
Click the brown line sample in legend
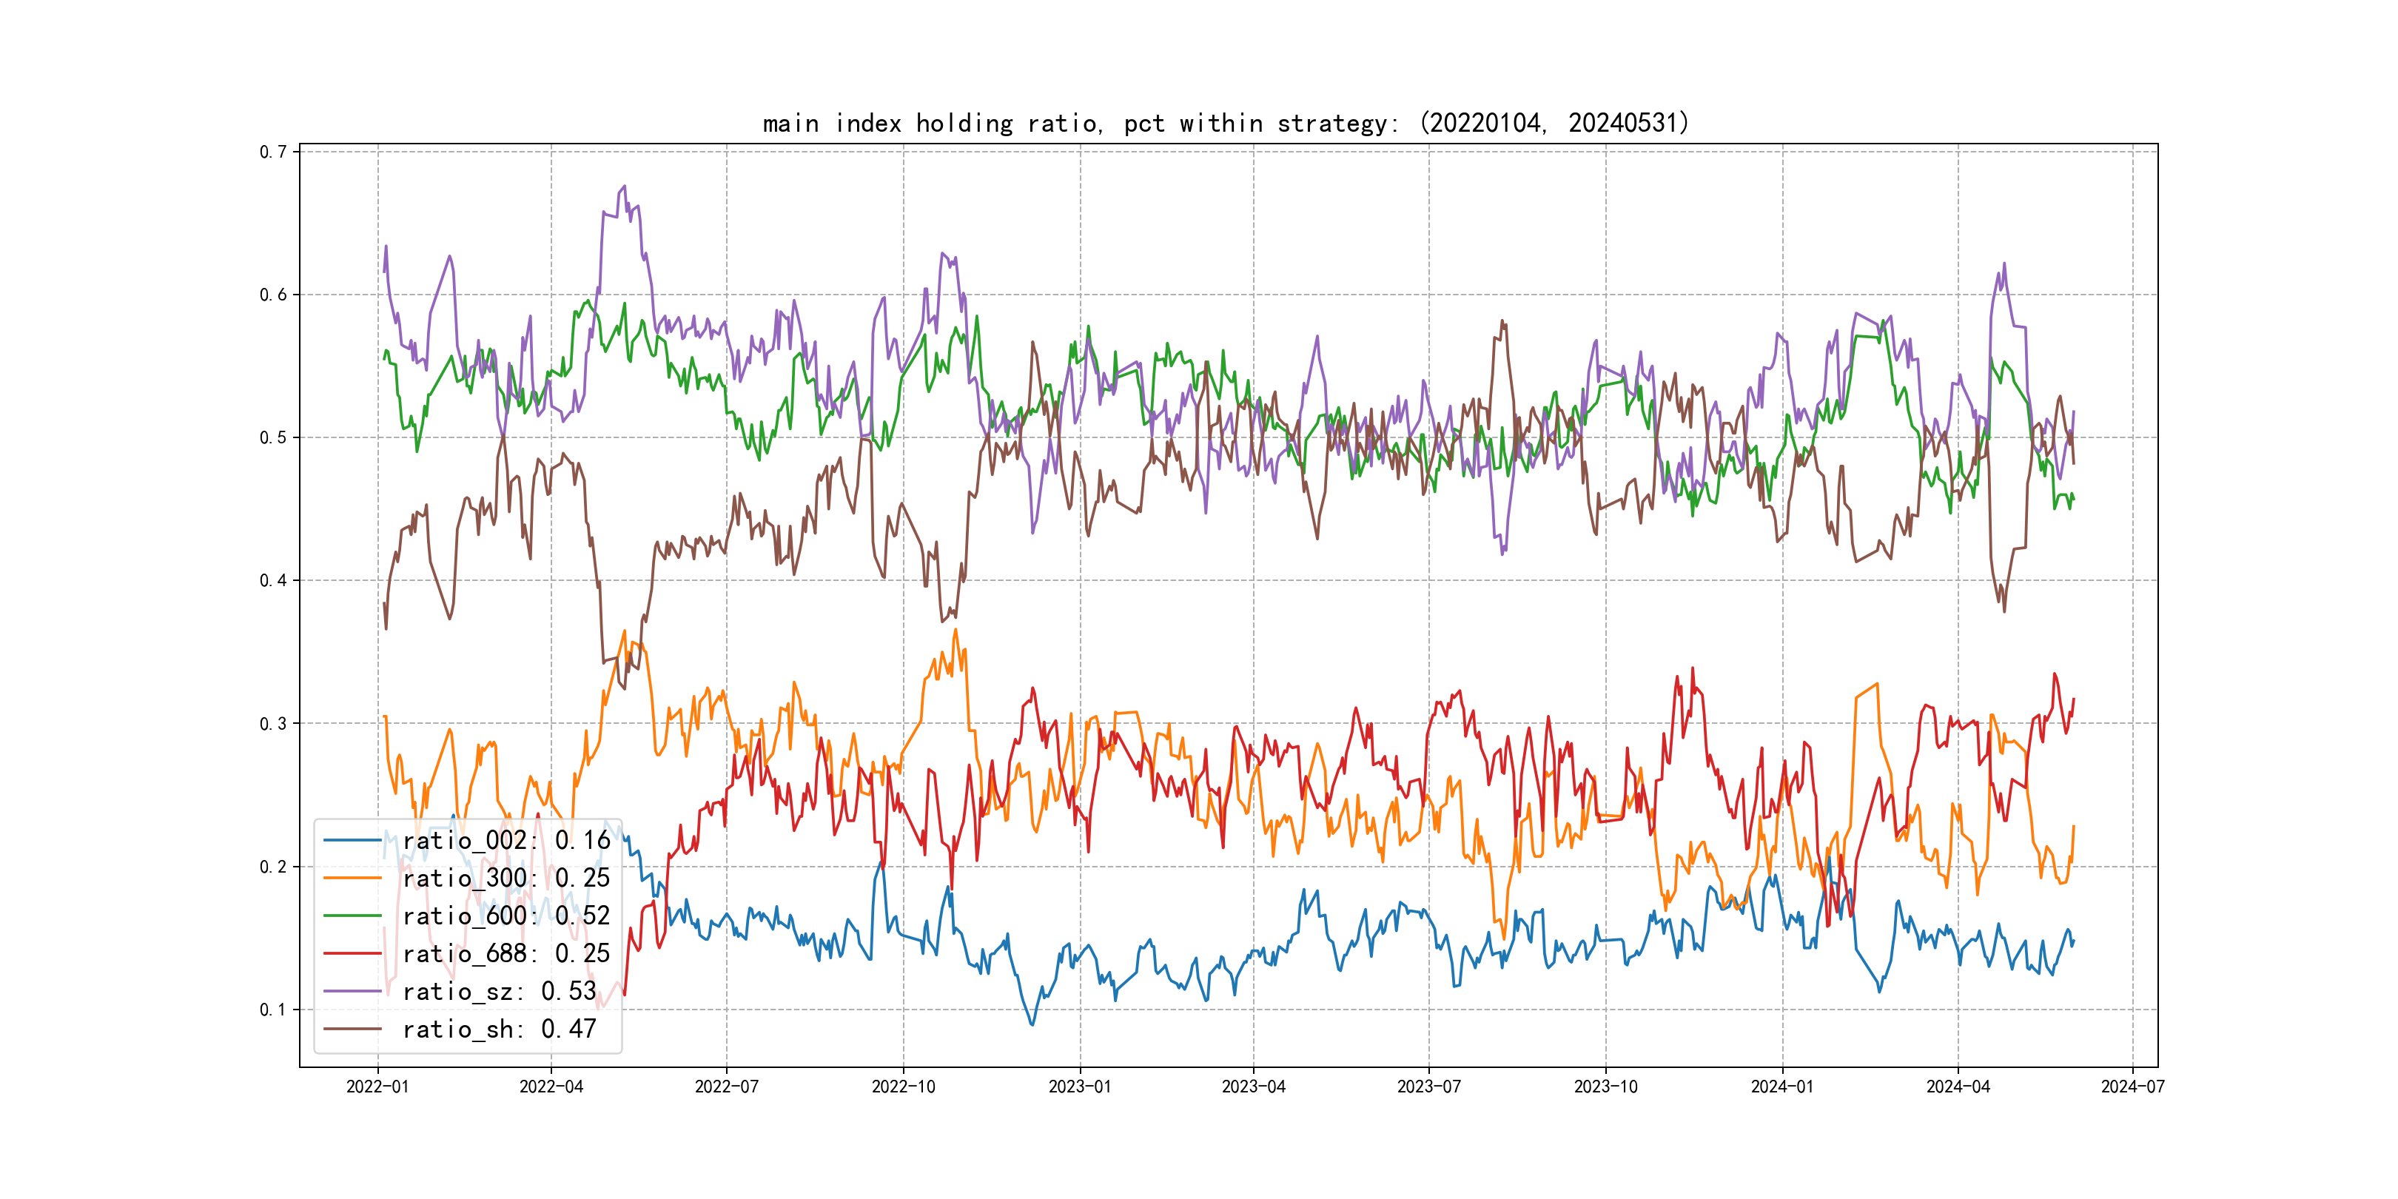353,1029
